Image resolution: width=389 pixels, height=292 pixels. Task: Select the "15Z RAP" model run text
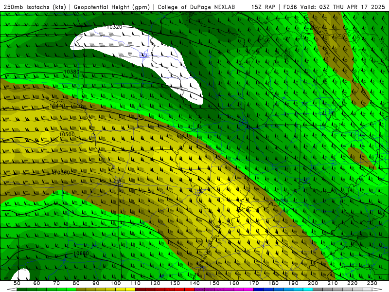[263, 7]
